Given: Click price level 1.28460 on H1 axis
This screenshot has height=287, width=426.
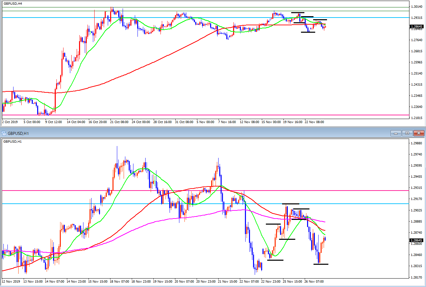Looking at the screenshot, I should tap(416, 255).
